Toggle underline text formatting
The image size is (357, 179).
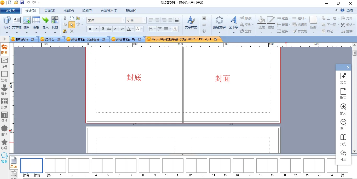(103, 29)
